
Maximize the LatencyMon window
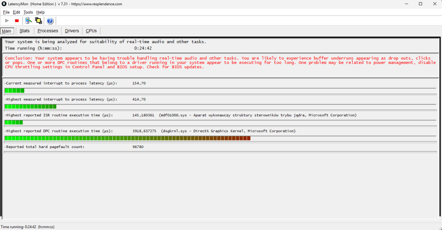[x=420, y=4]
